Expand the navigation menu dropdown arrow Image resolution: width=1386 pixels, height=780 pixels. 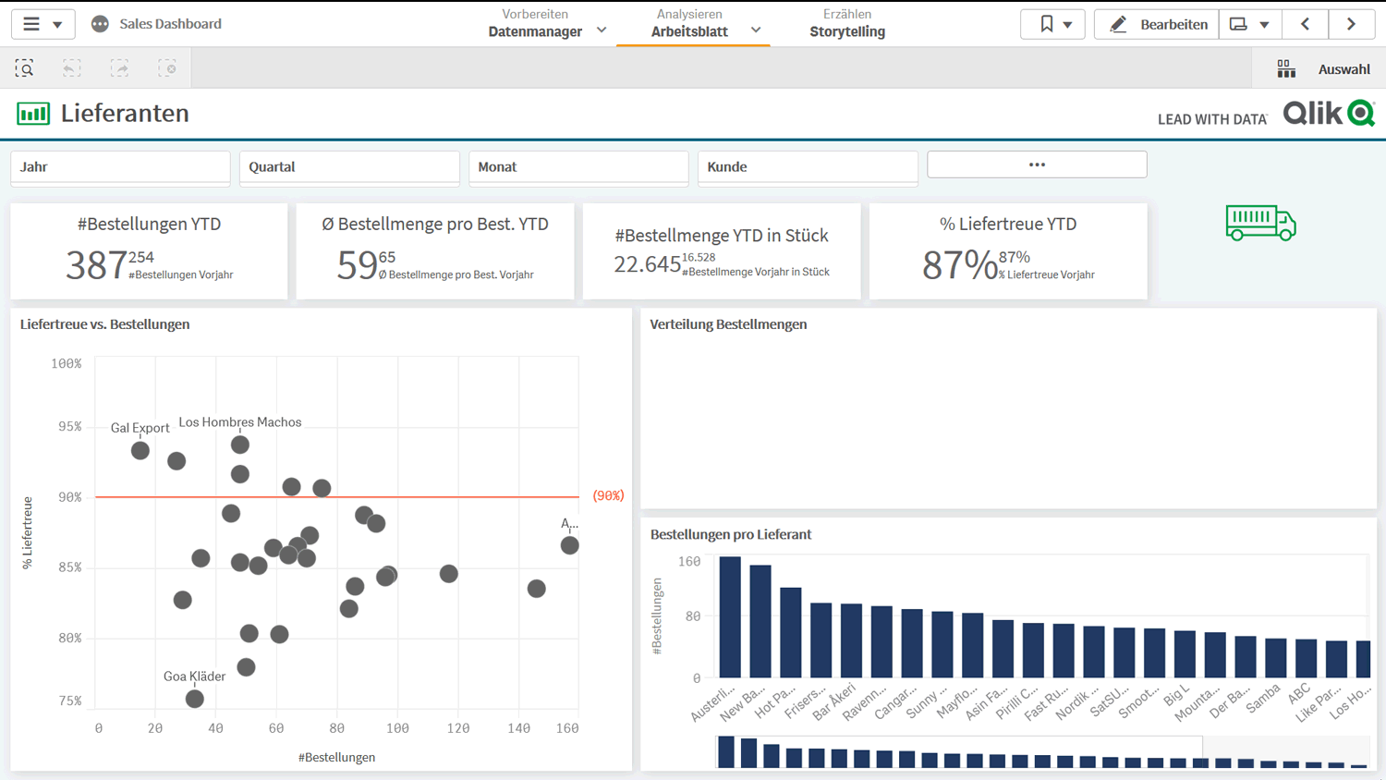(57, 25)
